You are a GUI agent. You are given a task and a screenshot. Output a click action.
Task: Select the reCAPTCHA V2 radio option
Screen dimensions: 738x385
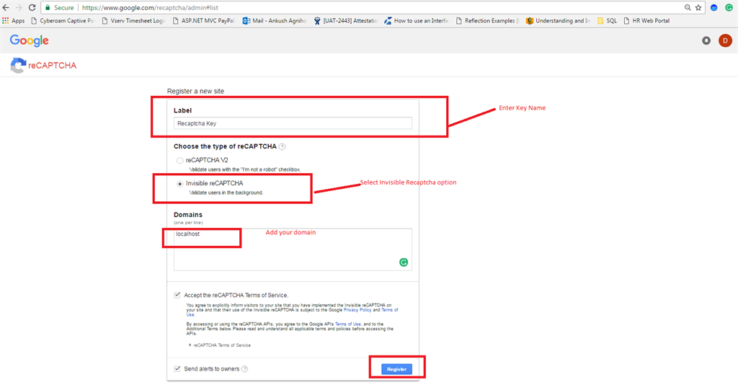179,161
